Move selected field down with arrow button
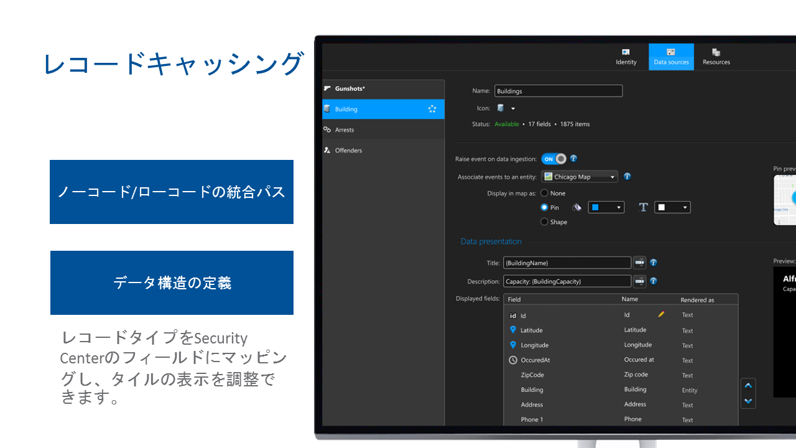 click(749, 401)
